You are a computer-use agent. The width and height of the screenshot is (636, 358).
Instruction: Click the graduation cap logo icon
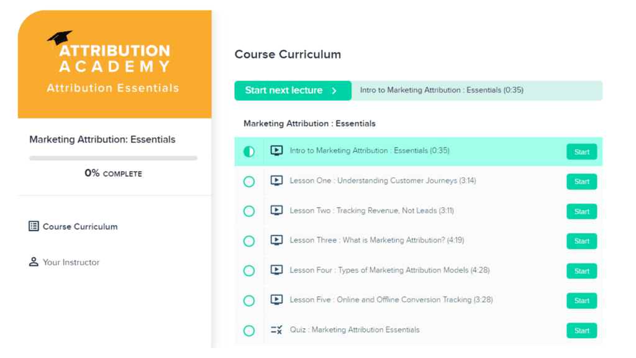pos(60,38)
